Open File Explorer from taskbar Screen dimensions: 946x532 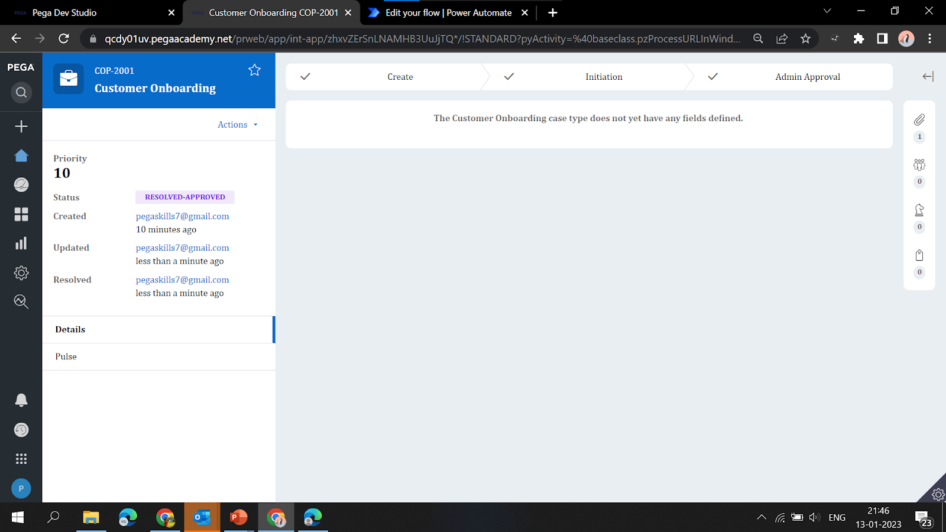click(x=91, y=517)
